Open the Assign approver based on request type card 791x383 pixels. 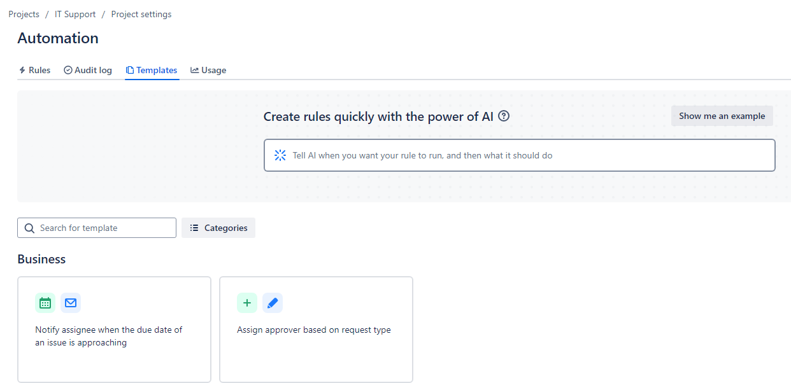[x=316, y=330]
